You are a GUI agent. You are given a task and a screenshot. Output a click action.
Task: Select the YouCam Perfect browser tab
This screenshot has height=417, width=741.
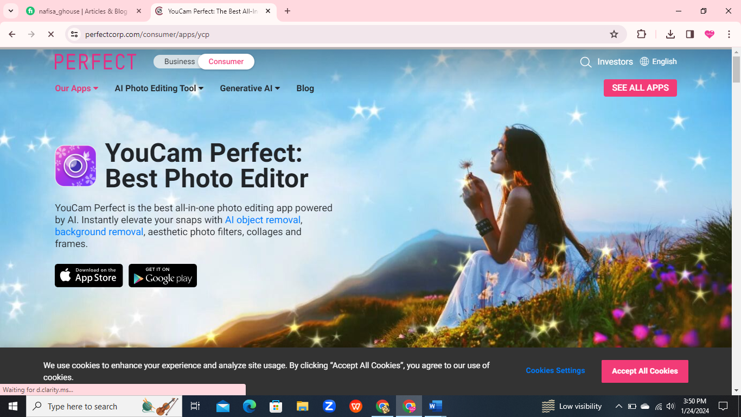point(213,11)
